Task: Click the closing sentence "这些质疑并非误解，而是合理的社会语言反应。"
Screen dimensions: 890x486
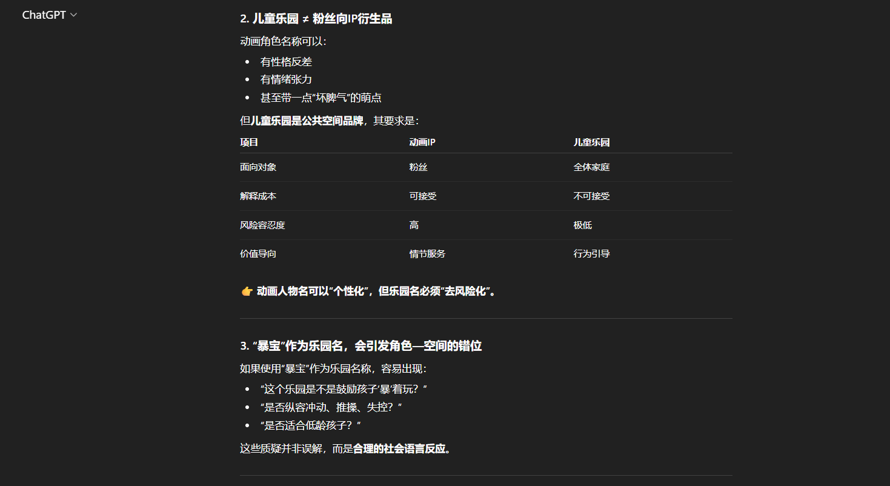Action: [x=345, y=449]
